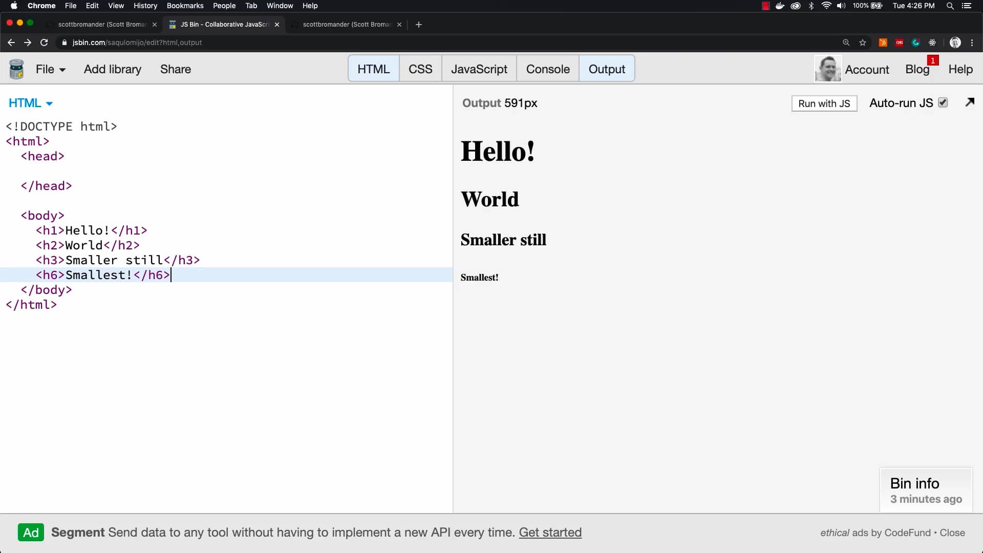
Task: Follow the Get started link in the ad
Action: (550, 532)
